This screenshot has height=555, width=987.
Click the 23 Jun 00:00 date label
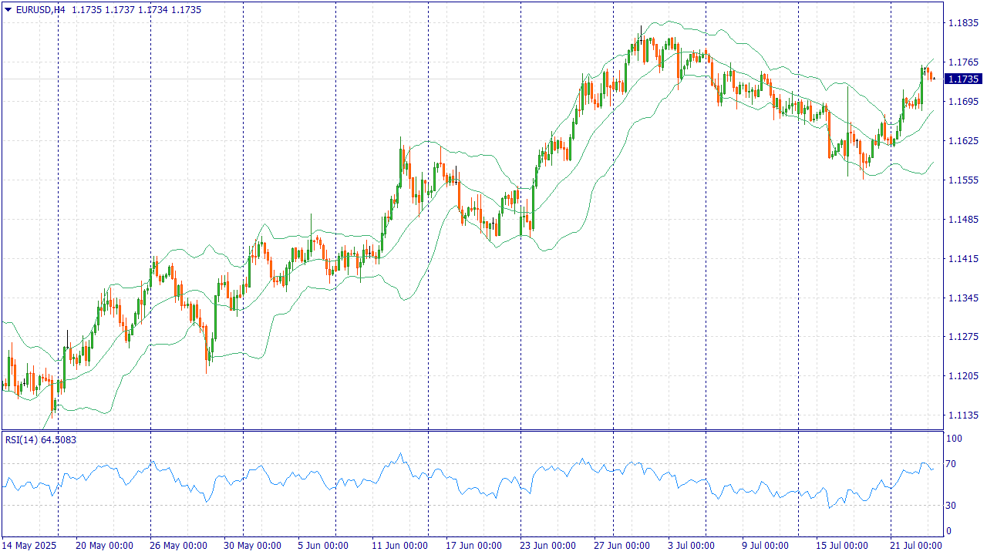(x=547, y=546)
